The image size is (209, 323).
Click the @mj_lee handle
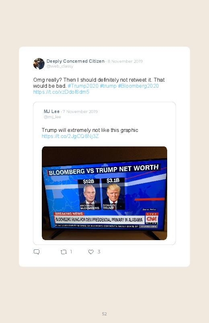52,117
